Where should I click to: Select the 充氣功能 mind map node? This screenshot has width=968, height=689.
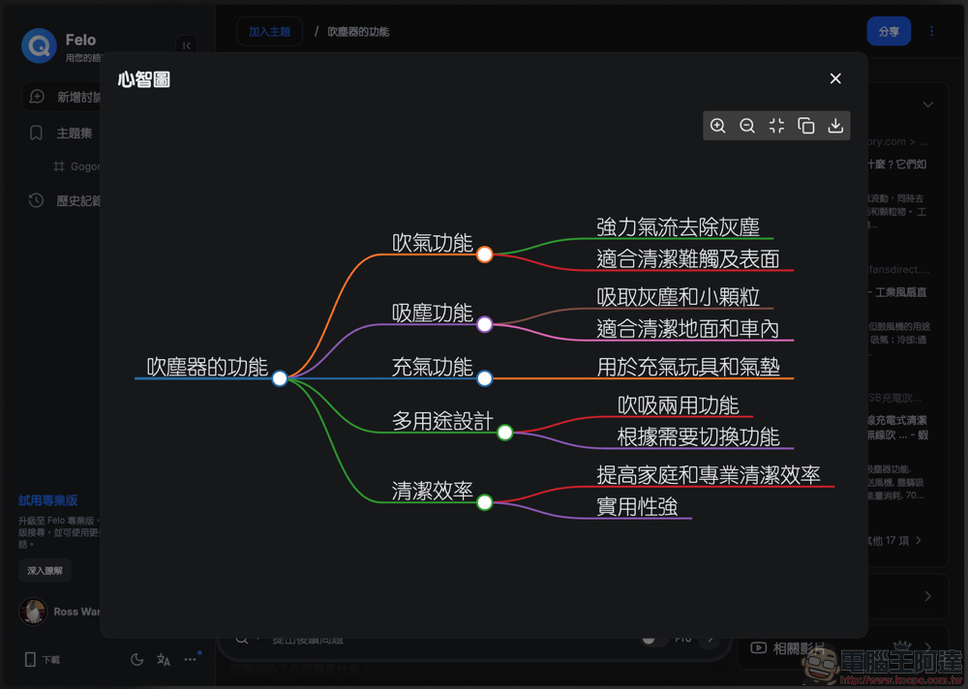click(x=432, y=367)
